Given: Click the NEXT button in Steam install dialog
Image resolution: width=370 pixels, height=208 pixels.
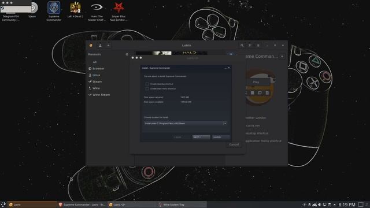Looking at the screenshot, I should pyautogui.click(x=201, y=137).
